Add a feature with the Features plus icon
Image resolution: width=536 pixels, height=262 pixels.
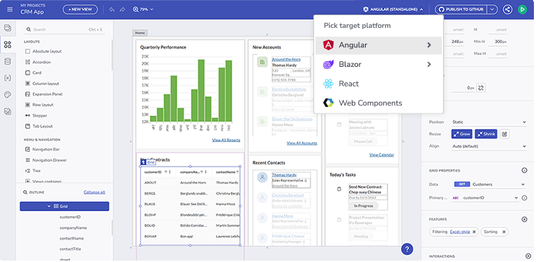click(524, 219)
